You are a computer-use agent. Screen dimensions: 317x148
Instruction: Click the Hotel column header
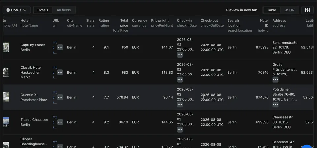[x=29, y=23]
